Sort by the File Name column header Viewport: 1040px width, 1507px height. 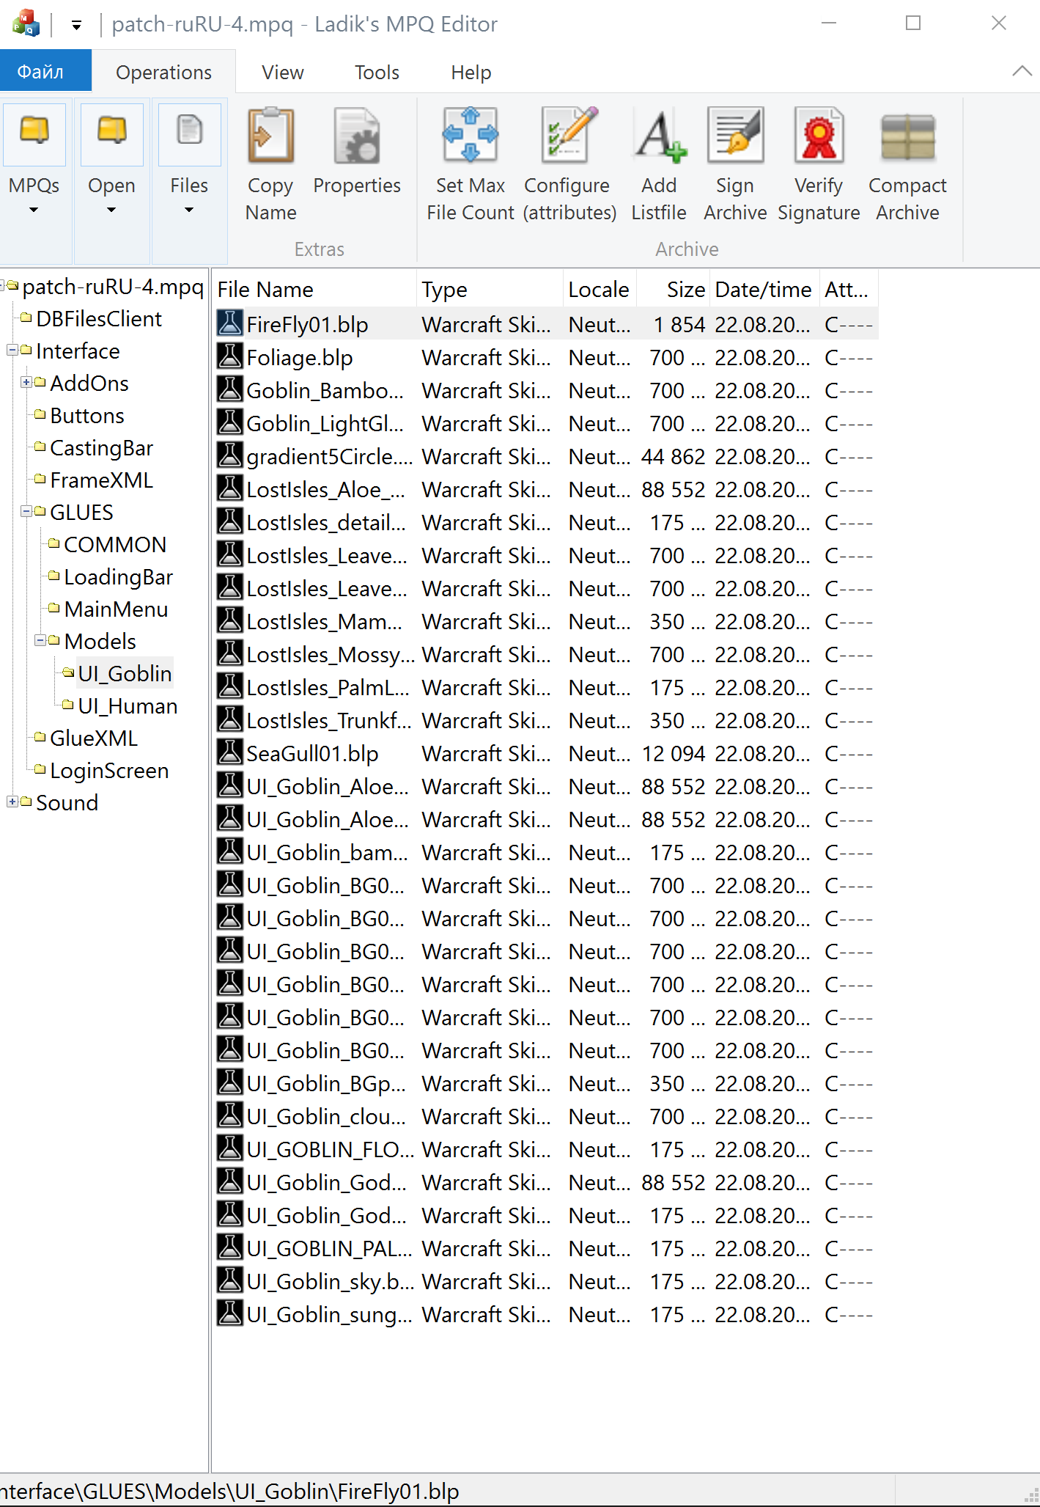pos(314,289)
